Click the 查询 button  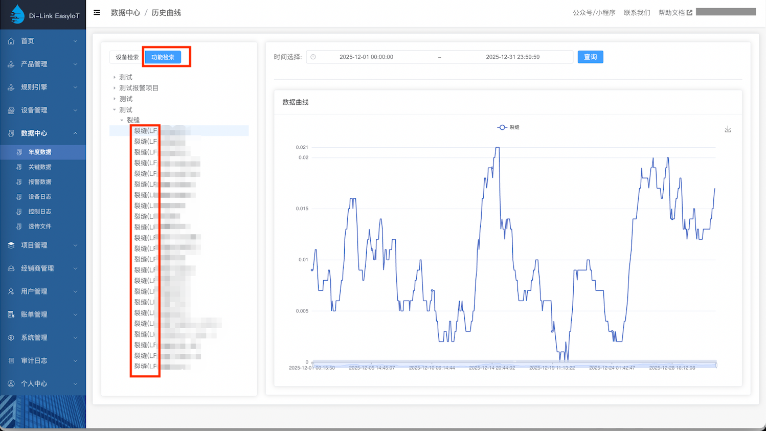[590, 57]
